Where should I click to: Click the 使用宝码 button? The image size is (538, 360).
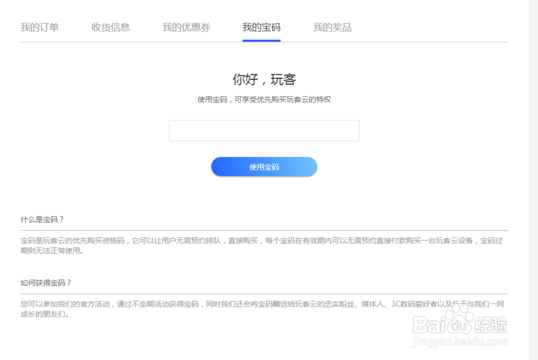tap(264, 167)
